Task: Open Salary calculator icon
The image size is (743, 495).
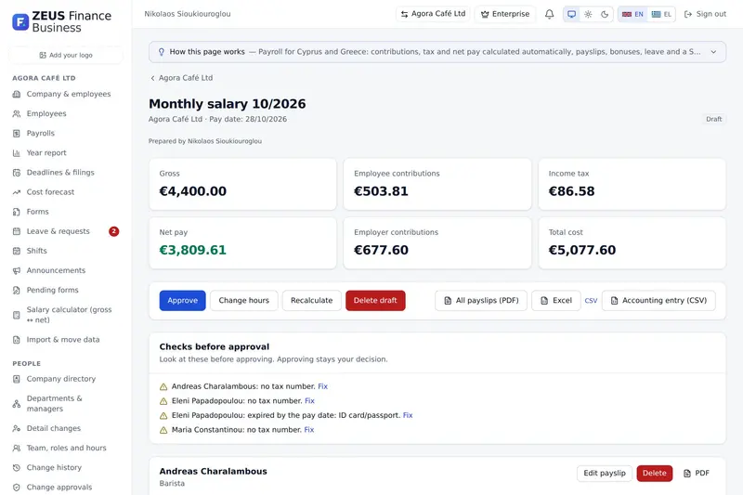Action: click(17, 315)
